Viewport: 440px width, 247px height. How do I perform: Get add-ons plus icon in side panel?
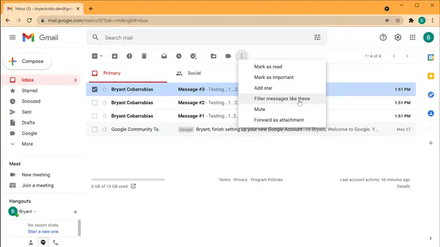click(x=431, y=143)
